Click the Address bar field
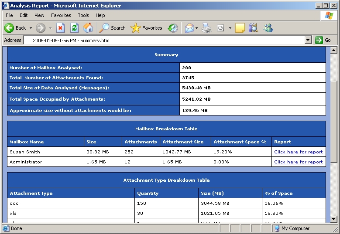This screenshot has width=340, height=234. [x=165, y=41]
